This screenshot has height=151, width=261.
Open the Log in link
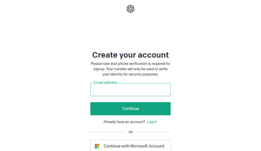pyautogui.click(x=152, y=122)
